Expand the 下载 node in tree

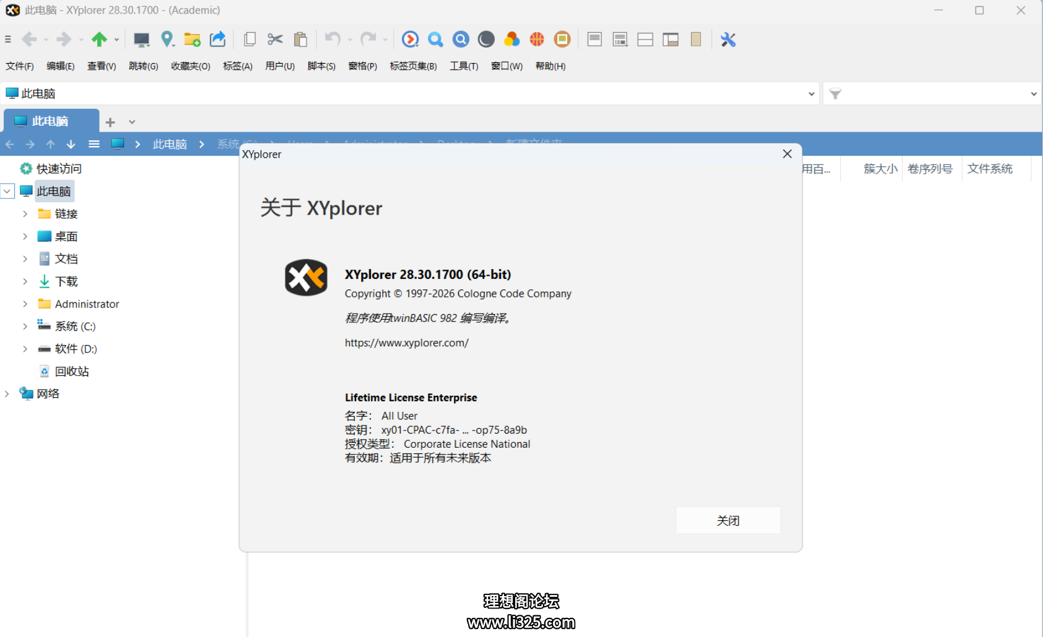(x=25, y=281)
